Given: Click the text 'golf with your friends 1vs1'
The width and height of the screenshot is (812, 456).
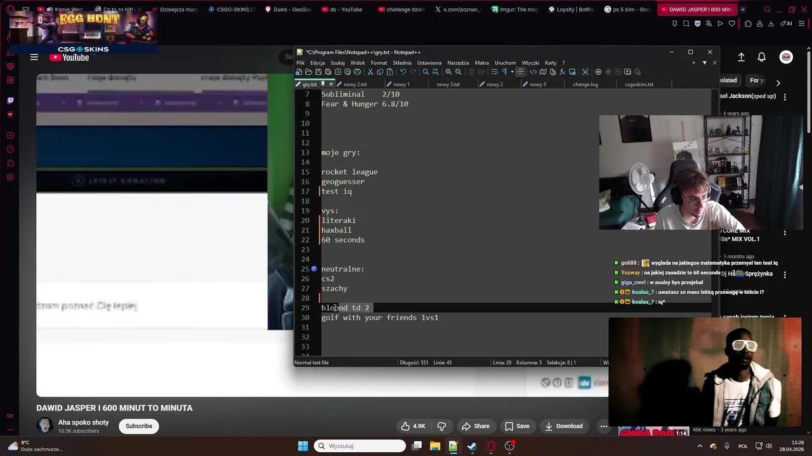Looking at the screenshot, I should coord(380,317).
